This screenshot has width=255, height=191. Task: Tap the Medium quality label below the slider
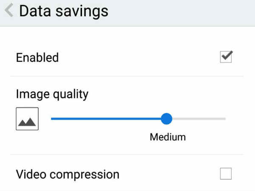pos(168,137)
